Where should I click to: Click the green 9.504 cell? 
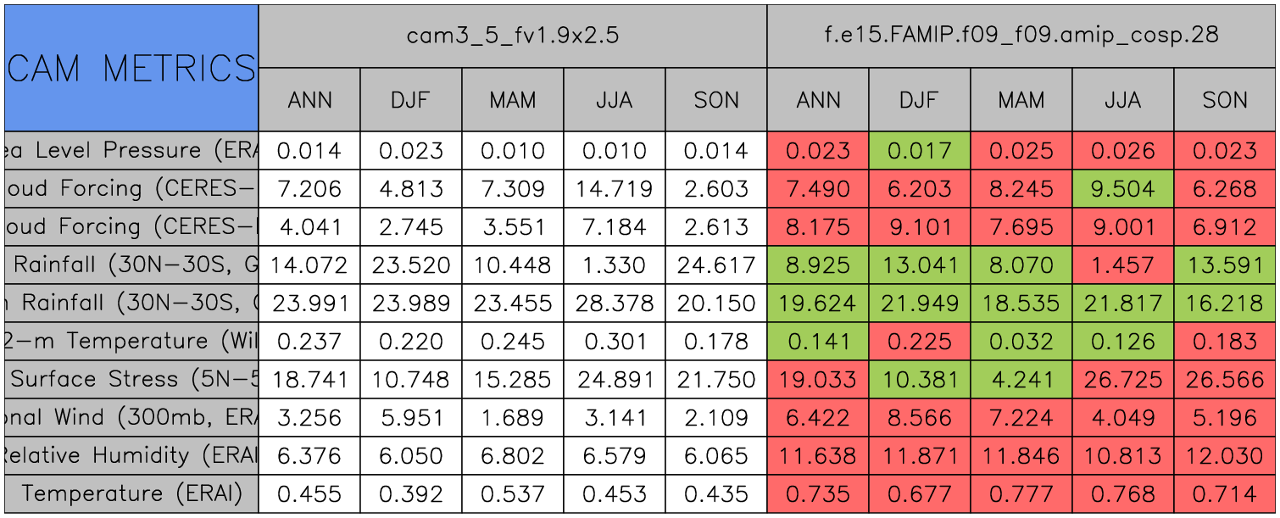[1122, 189]
